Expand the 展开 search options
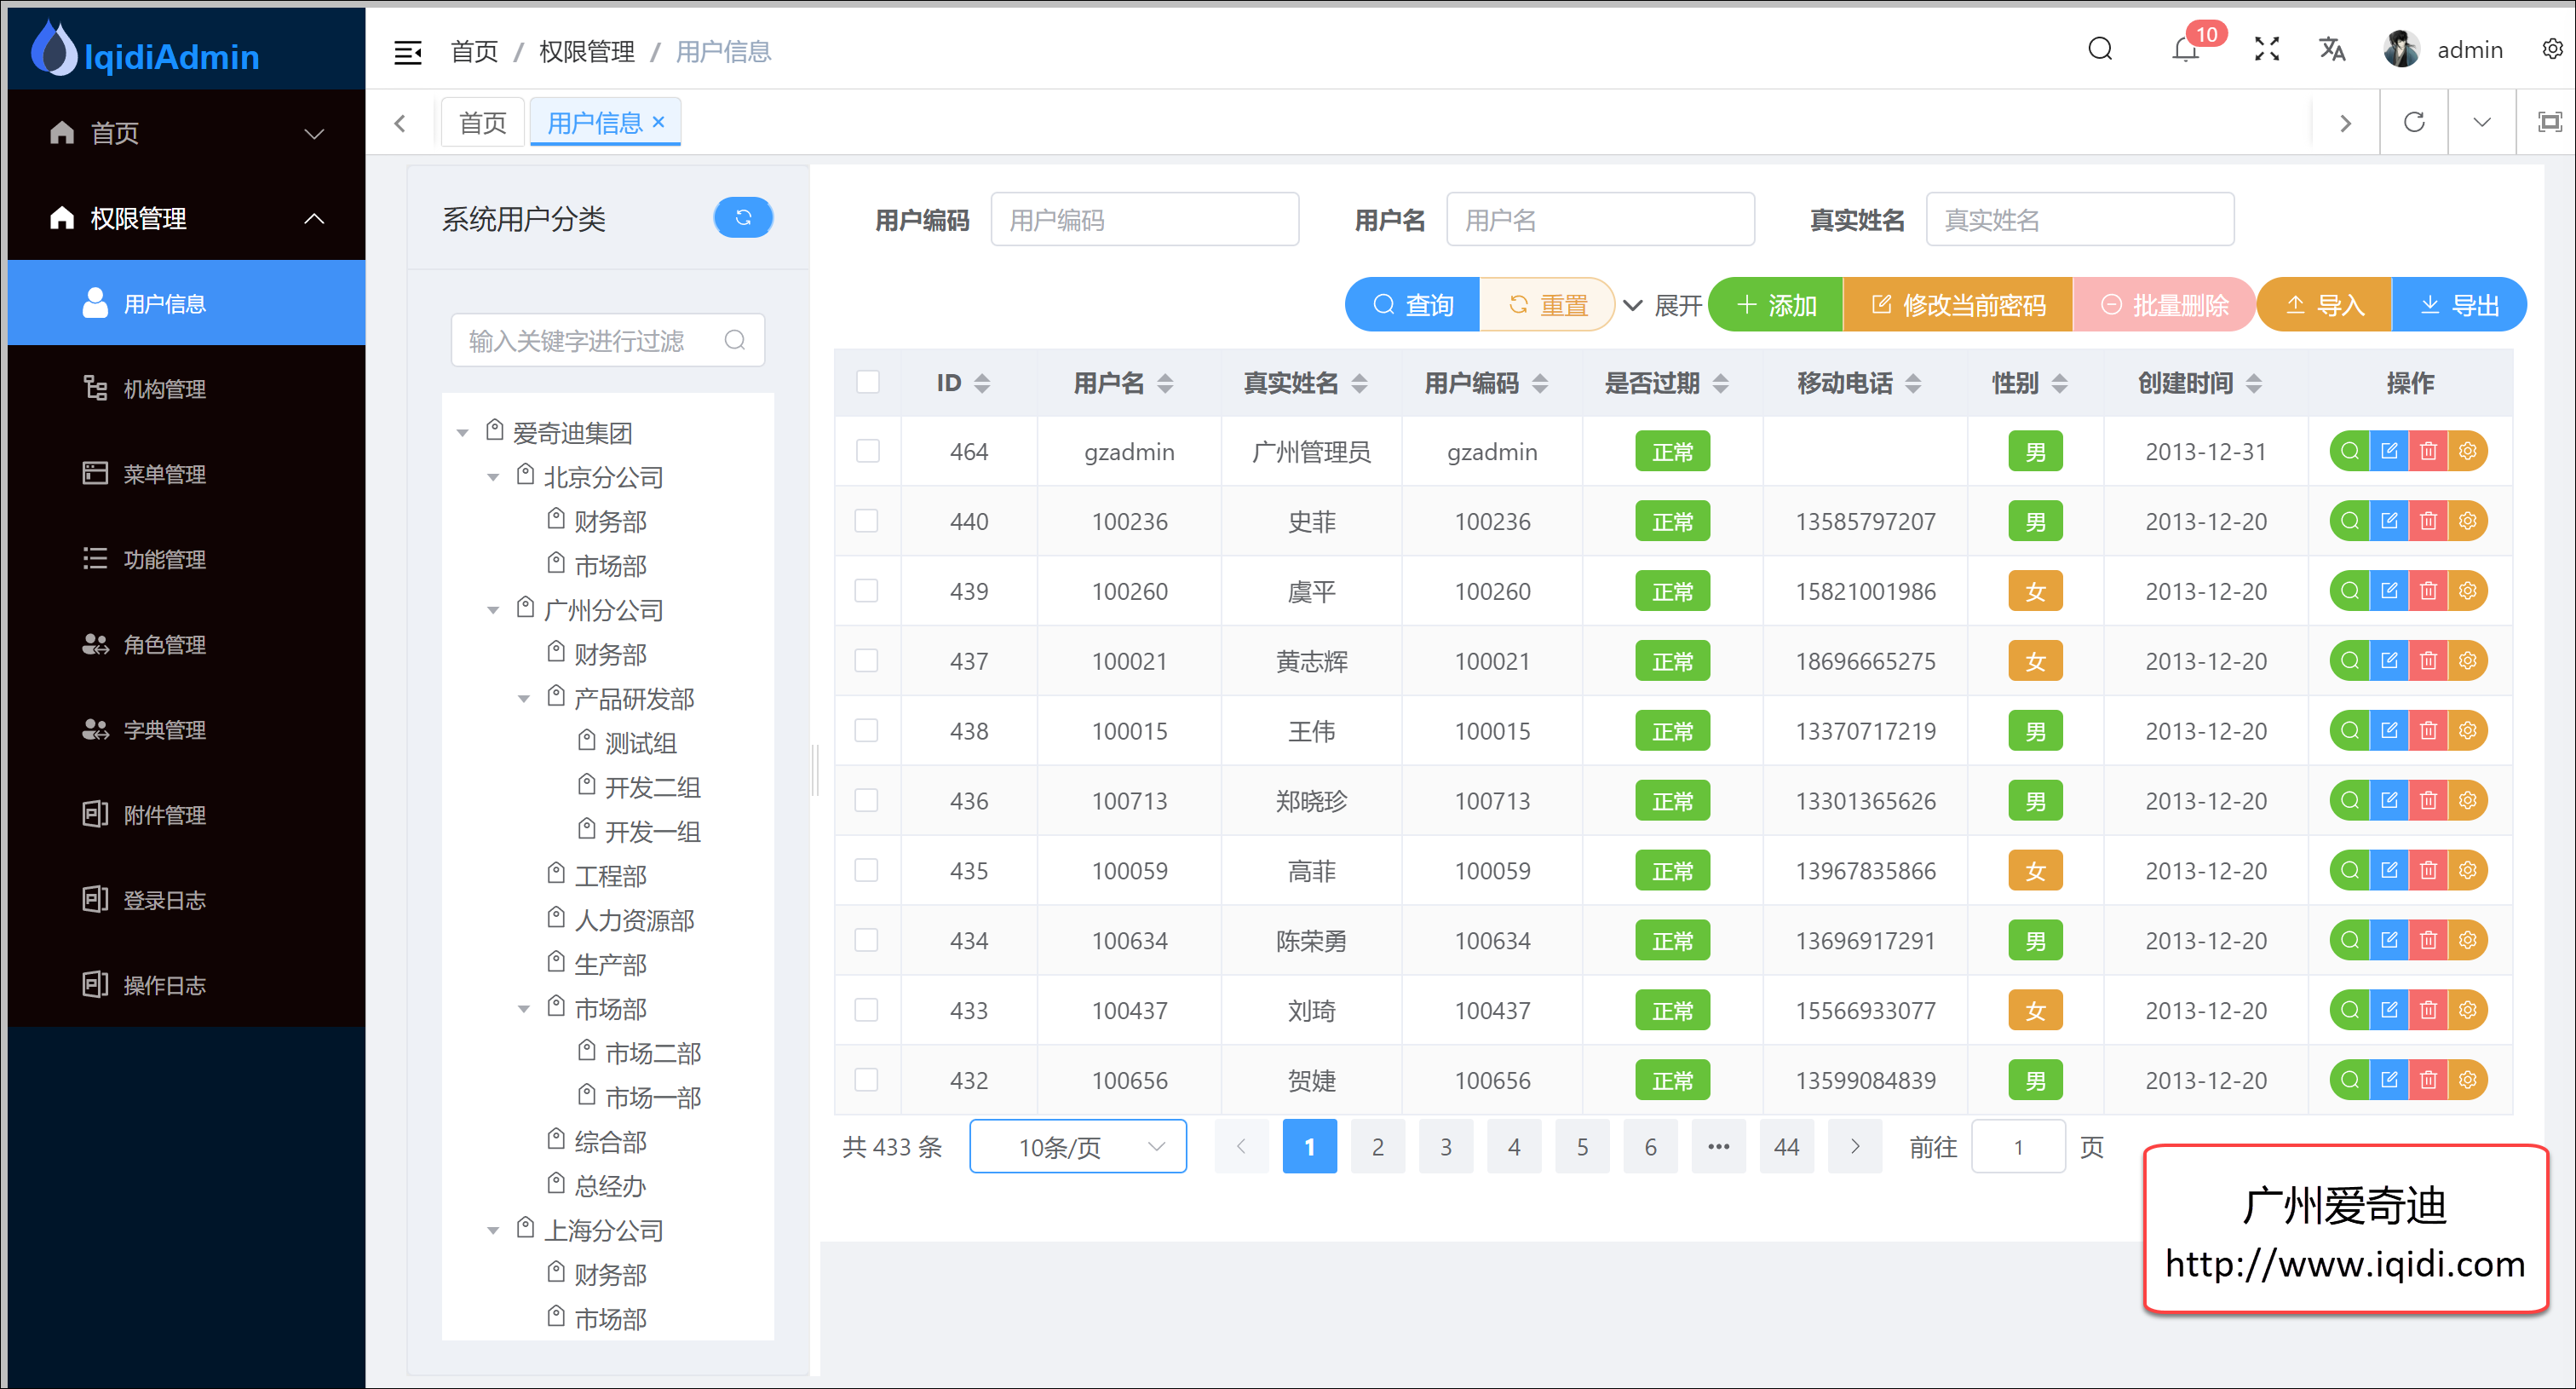Image resolution: width=2576 pixels, height=1389 pixels. (x=1662, y=305)
